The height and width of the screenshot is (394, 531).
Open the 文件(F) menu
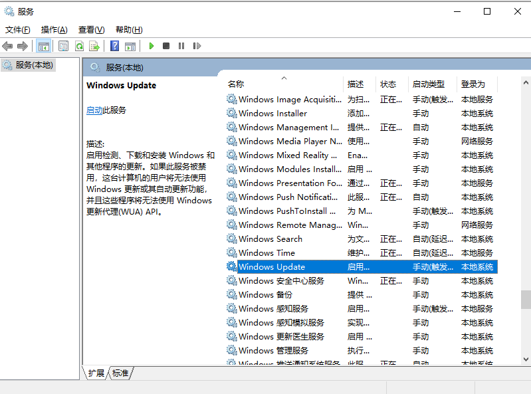(x=17, y=30)
